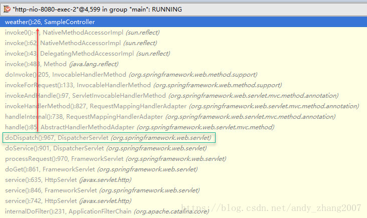Select the service():635, HttpServlet frame
The image size is (367, 218).
(x=183, y=180)
